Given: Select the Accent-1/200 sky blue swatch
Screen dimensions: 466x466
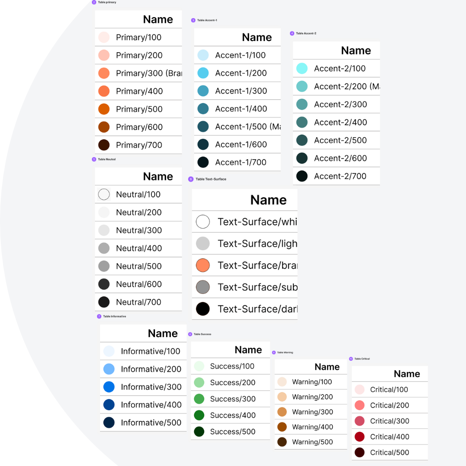Looking at the screenshot, I should [203, 73].
